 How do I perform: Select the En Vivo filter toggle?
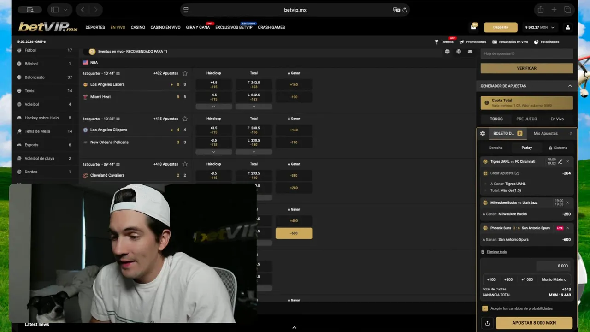click(x=557, y=119)
